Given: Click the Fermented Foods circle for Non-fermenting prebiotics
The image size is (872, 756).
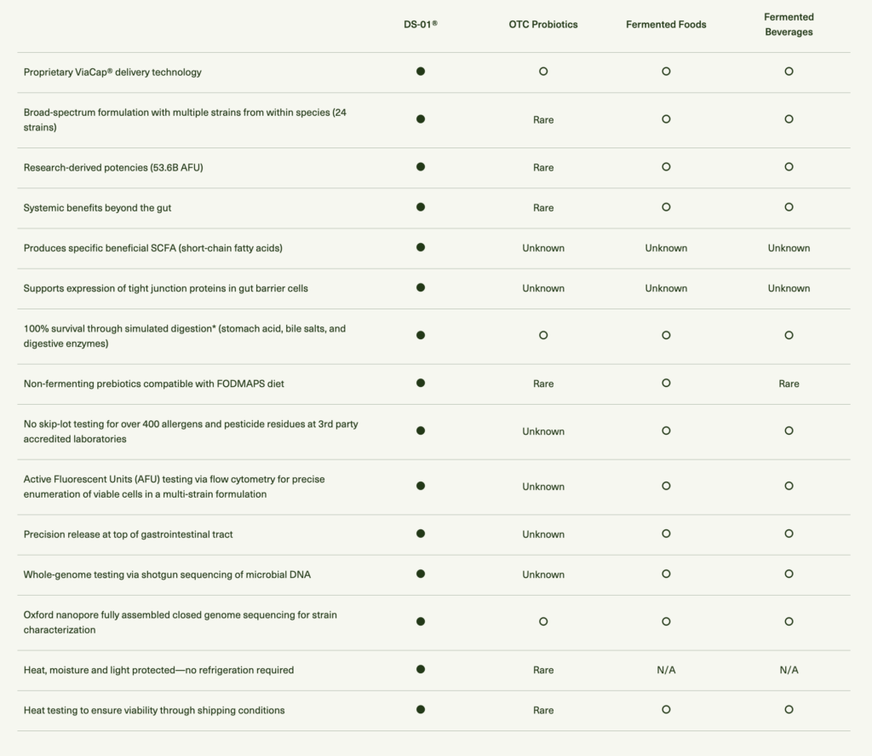Looking at the screenshot, I should (x=666, y=383).
